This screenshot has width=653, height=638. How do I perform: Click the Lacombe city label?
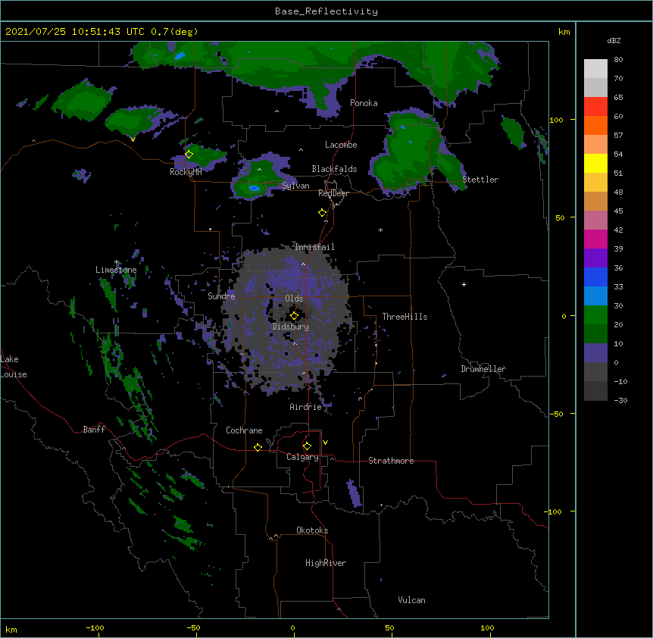tap(341, 145)
